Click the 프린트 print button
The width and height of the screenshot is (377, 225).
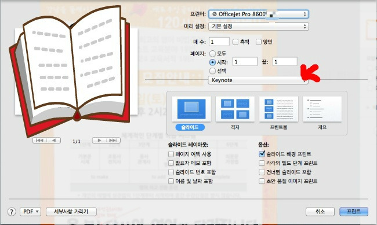(x=354, y=212)
